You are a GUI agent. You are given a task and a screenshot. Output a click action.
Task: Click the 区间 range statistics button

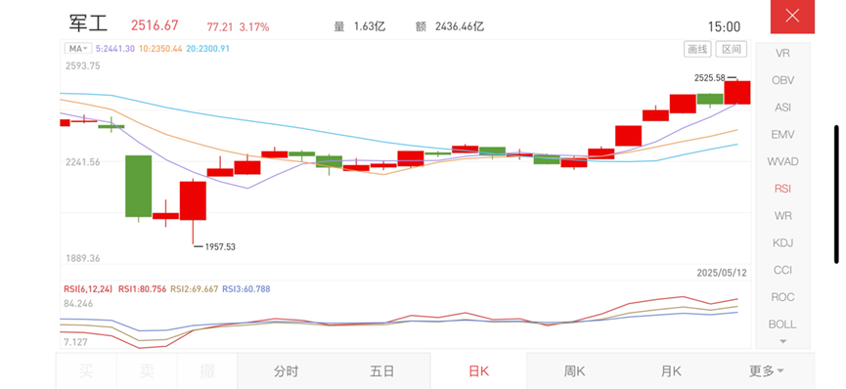click(x=731, y=49)
